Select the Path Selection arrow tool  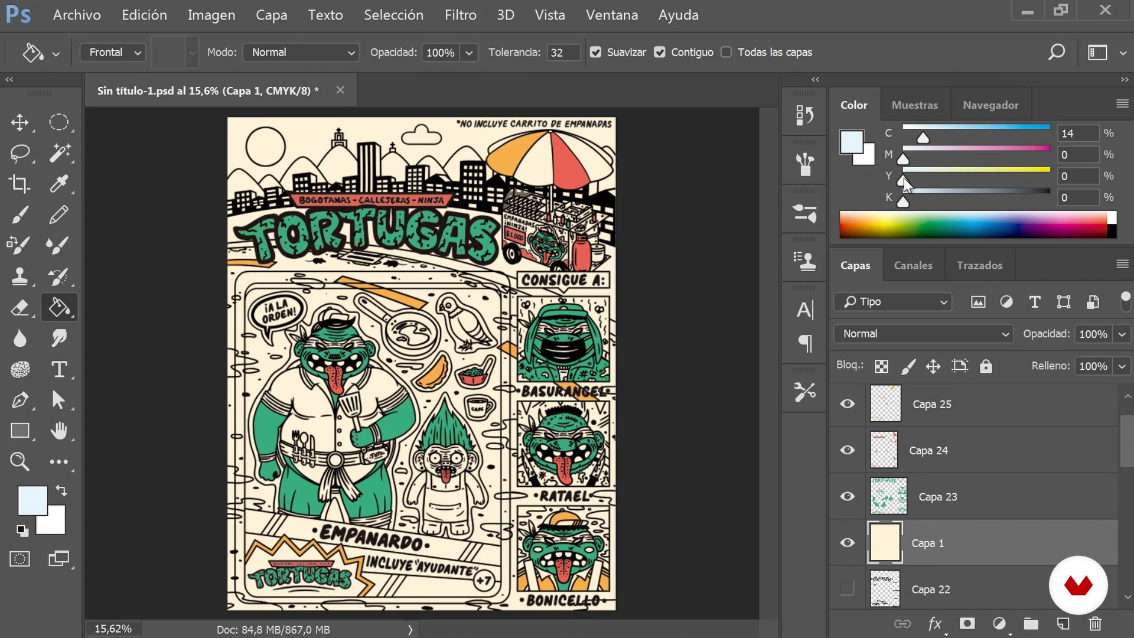[x=58, y=400]
